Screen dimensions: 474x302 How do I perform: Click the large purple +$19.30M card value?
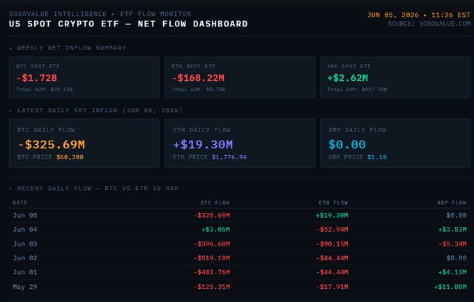(x=203, y=145)
